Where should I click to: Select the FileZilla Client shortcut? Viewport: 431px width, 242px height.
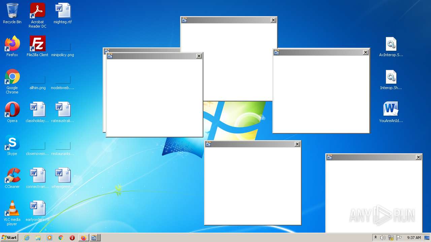(37, 46)
